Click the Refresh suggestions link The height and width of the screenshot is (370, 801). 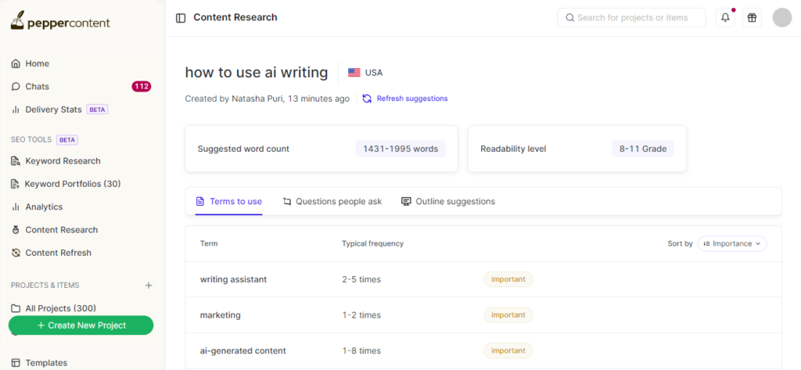pyautogui.click(x=412, y=99)
